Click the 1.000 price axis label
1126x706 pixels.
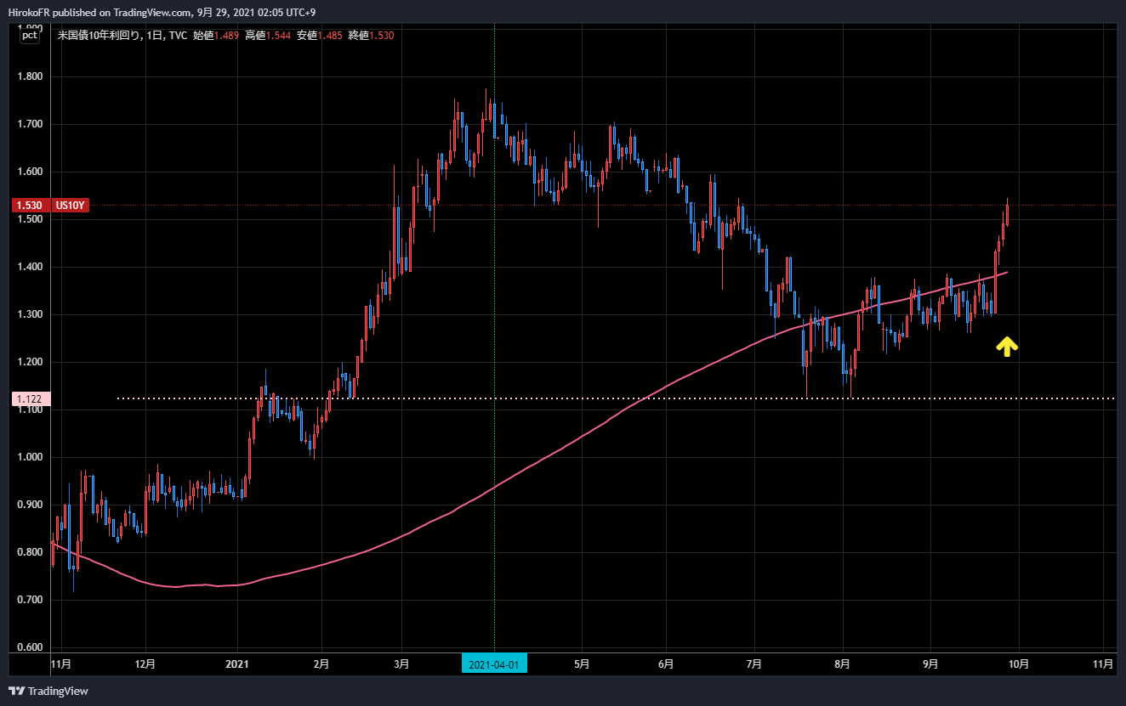(x=30, y=457)
